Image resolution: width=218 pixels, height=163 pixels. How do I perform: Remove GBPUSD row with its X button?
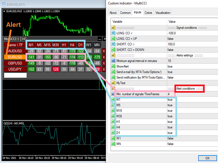tap(104, 64)
